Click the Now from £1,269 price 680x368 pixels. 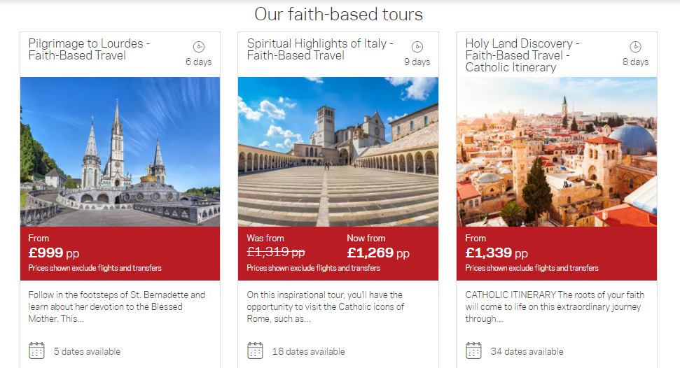pyautogui.click(x=377, y=253)
